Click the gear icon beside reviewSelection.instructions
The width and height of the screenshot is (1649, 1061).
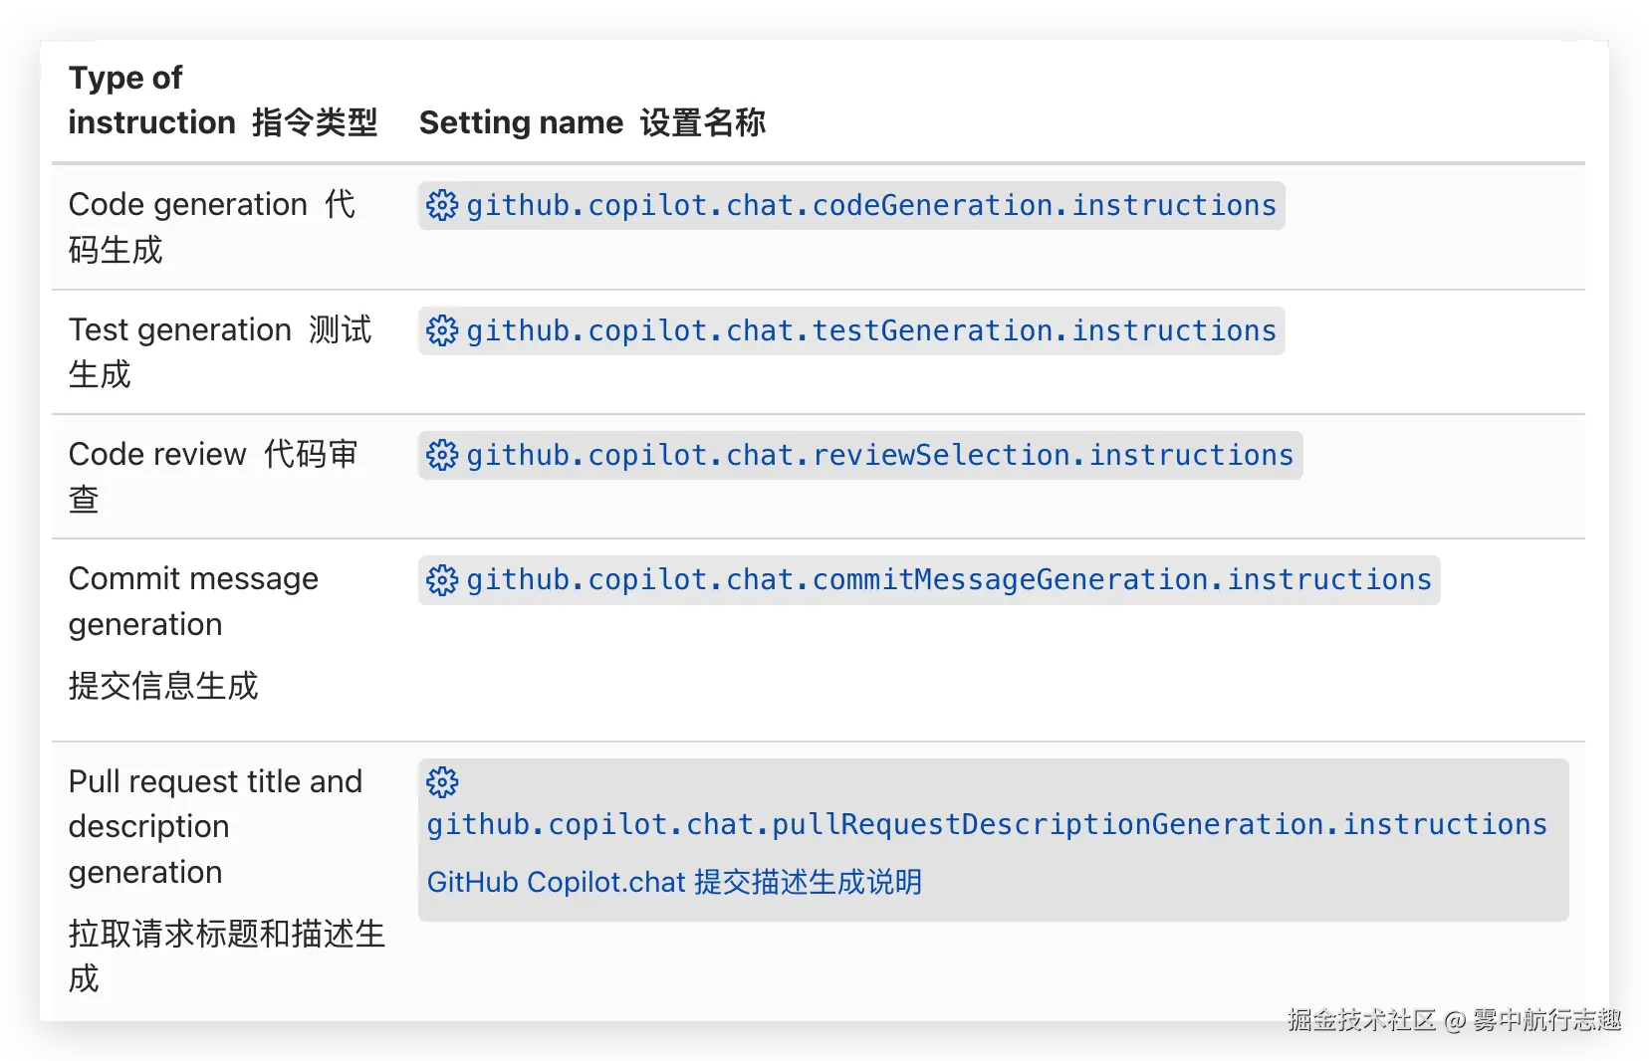pos(442,455)
